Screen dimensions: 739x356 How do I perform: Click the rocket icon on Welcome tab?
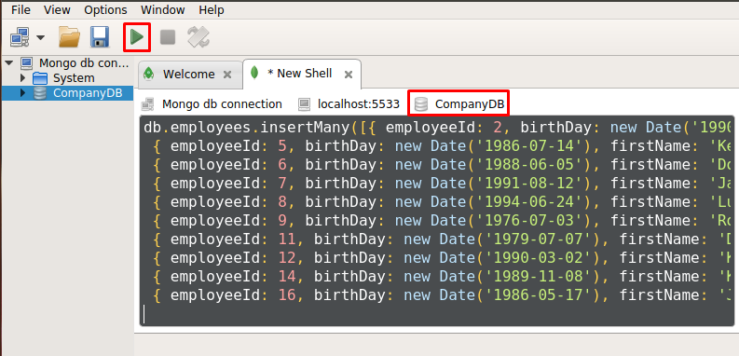pyautogui.click(x=149, y=74)
